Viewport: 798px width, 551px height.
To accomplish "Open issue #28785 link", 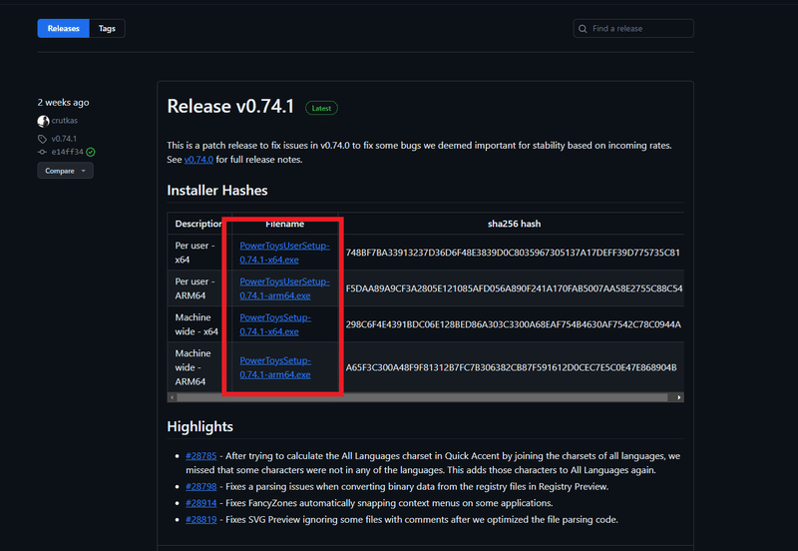I will tap(201, 456).
